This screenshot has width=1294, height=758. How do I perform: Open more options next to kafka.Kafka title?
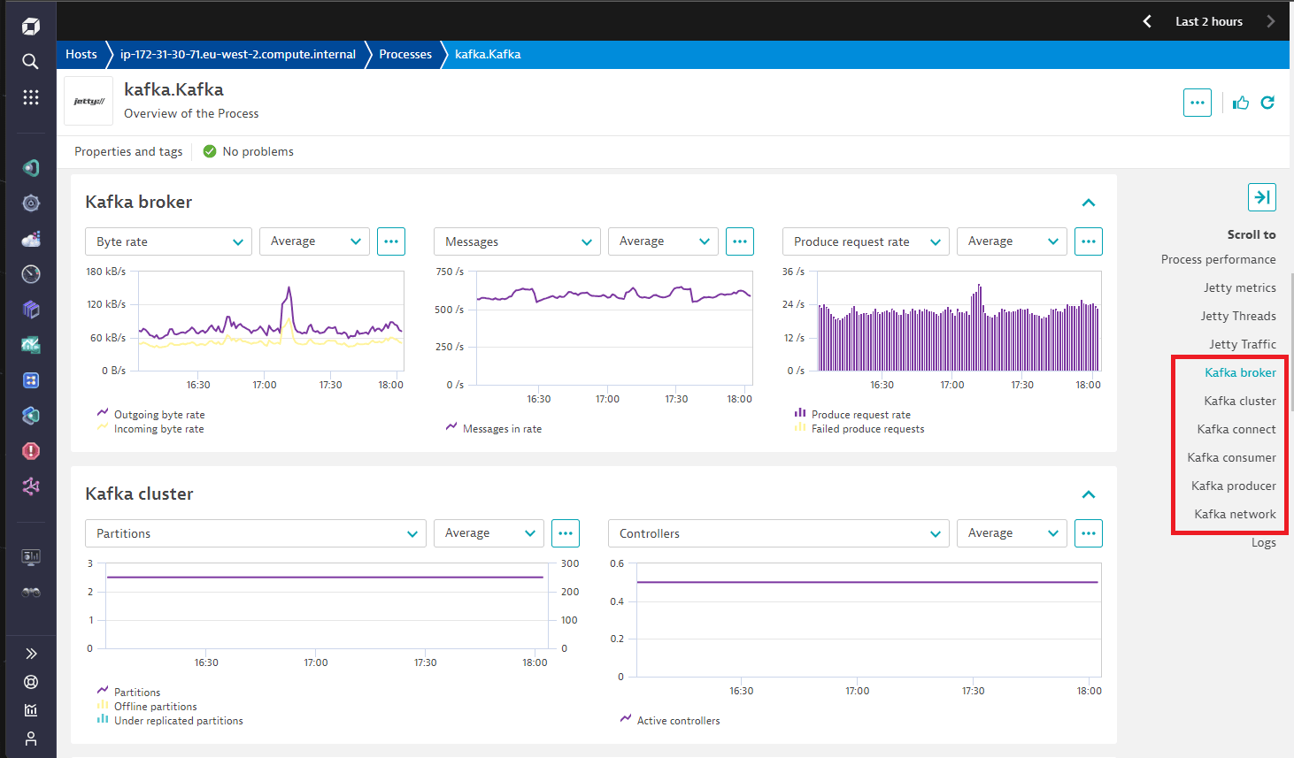tap(1198, 103)
